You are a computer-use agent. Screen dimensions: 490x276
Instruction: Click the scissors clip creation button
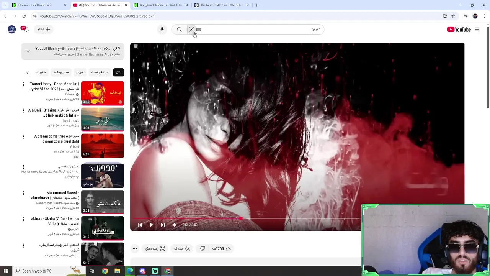coord(155,249)
